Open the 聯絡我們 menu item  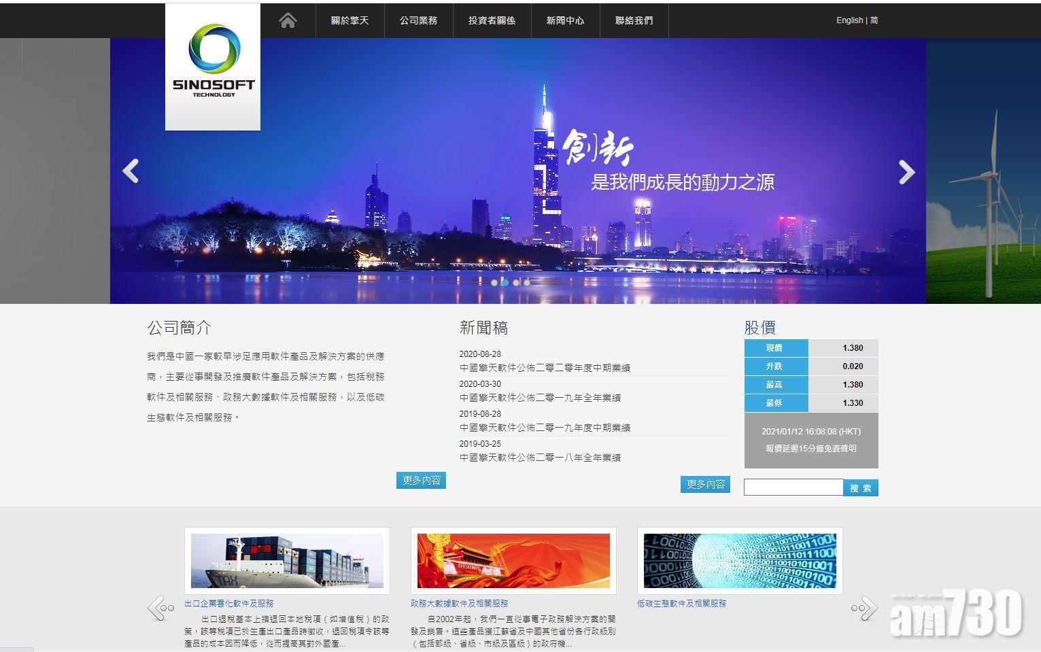pyautogui.click(x=633, y=20)
